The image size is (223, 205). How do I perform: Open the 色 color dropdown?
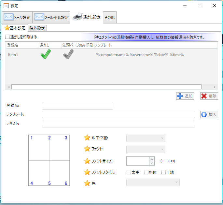pyautogui.click(x=153, y=183)
